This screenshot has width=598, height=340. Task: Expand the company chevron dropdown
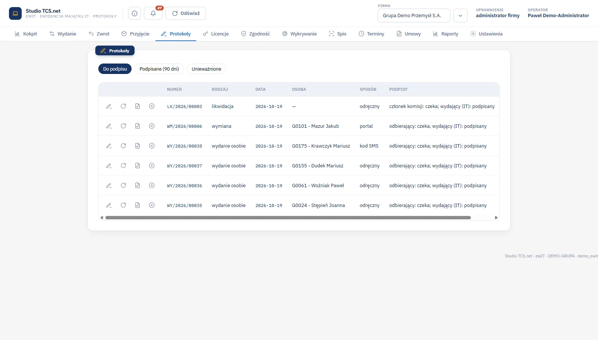coord(460,16)
